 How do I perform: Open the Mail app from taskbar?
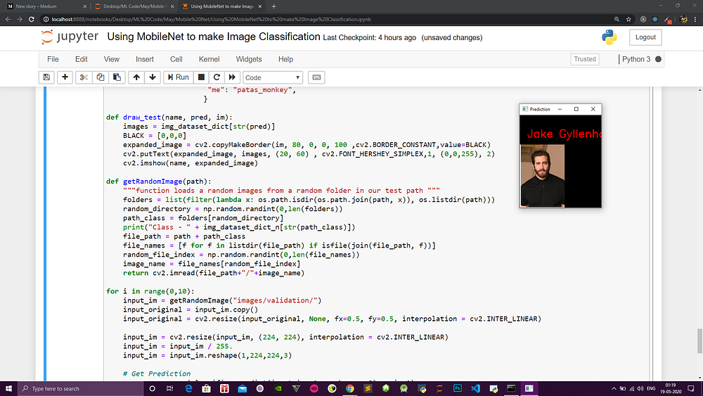(242, 388)
